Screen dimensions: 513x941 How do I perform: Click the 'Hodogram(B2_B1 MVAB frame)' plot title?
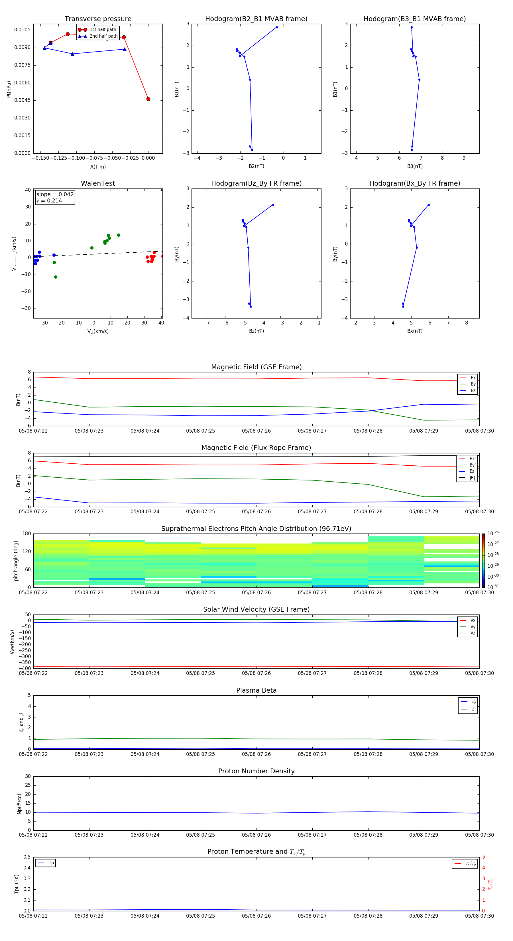(x=256, y=19)
